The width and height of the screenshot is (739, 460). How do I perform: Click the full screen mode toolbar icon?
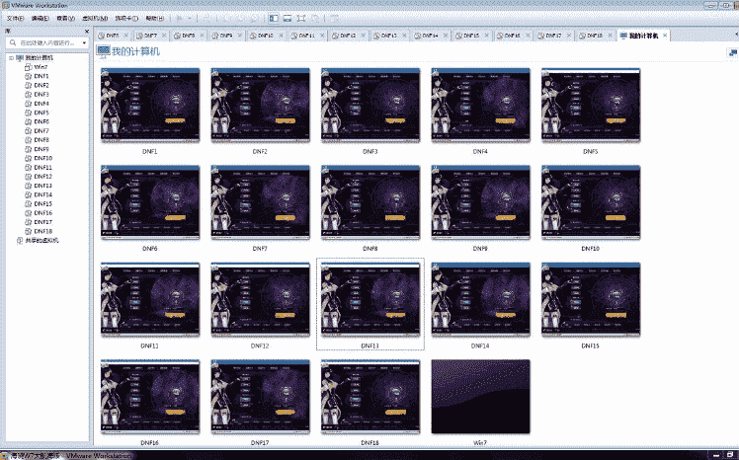(301, 19)
